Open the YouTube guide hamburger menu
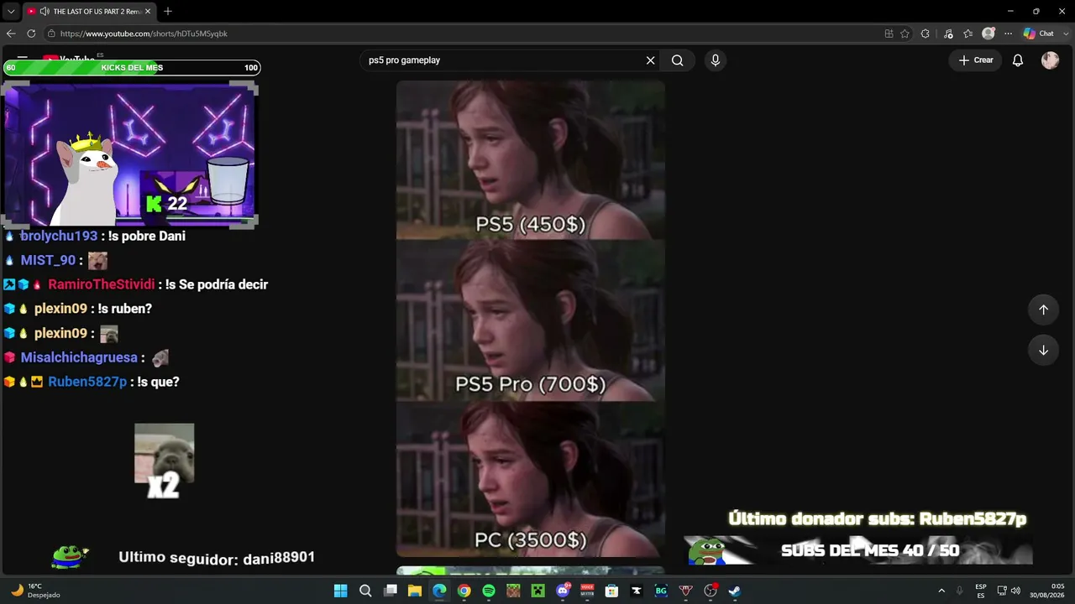The image size is (1075, 604). pyautogui.click(x=23, y=59)
